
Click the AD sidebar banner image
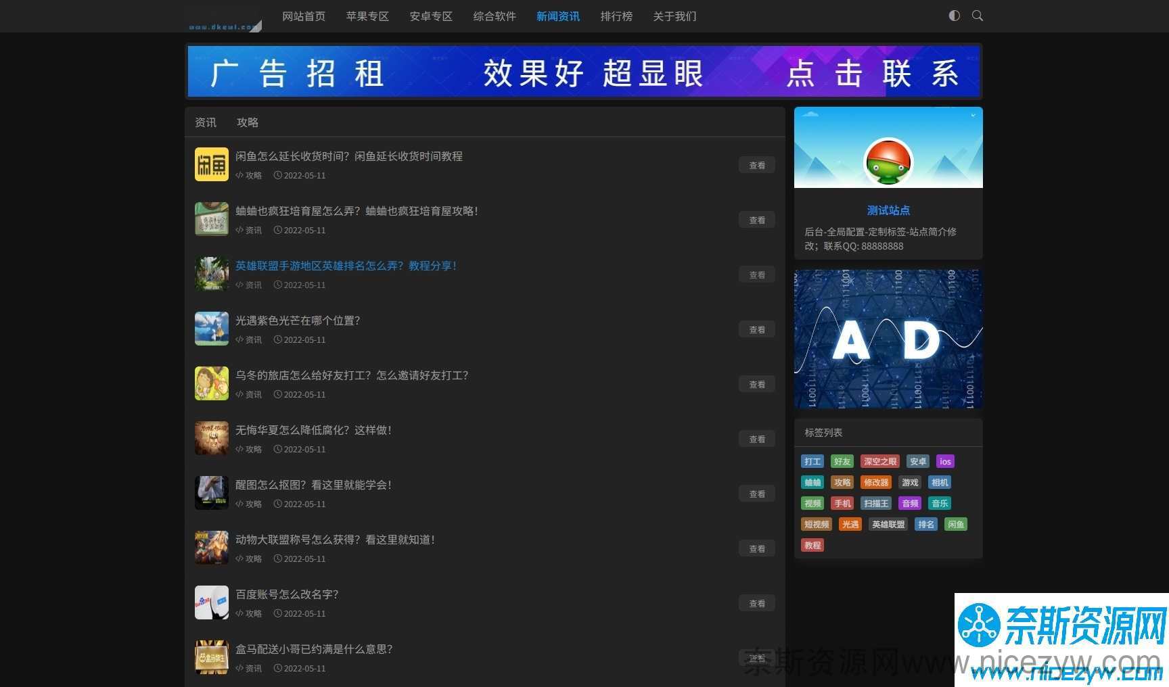point(888,339)
